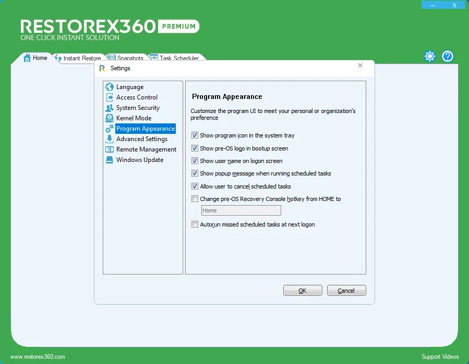Click the Windows Update drive icon
The width and height of the screenshot is (469, 364).
pyautogui.click(x=110, y=160)
